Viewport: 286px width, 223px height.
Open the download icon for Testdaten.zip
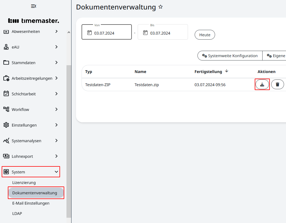[x=262, y=84]
